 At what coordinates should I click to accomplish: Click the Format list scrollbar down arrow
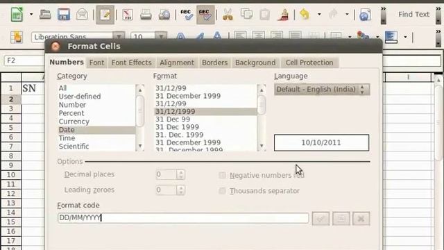[262, 146]
